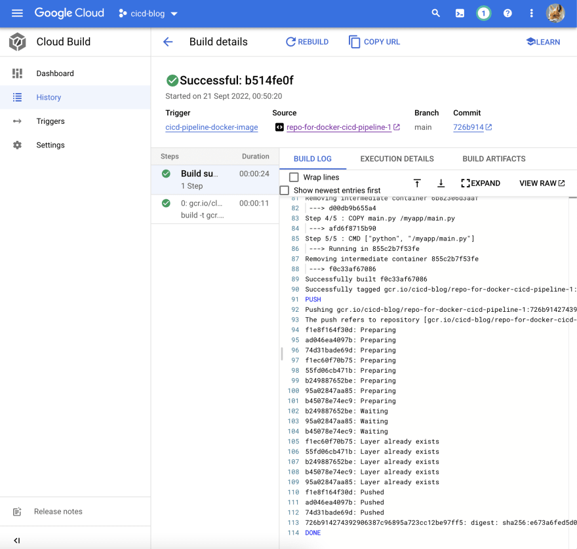Click the successful build green check icon
Screen dimensions: 577x549
coord(172,80)
